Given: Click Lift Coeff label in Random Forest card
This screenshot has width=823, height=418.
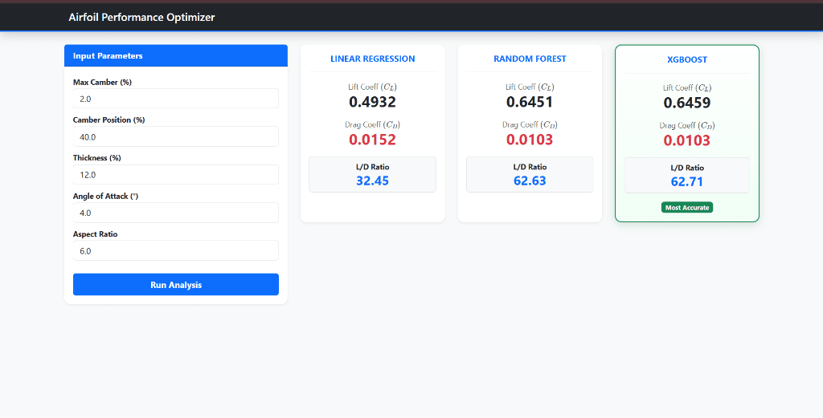Looking at the screenshot, I should (x=530, y=87).
